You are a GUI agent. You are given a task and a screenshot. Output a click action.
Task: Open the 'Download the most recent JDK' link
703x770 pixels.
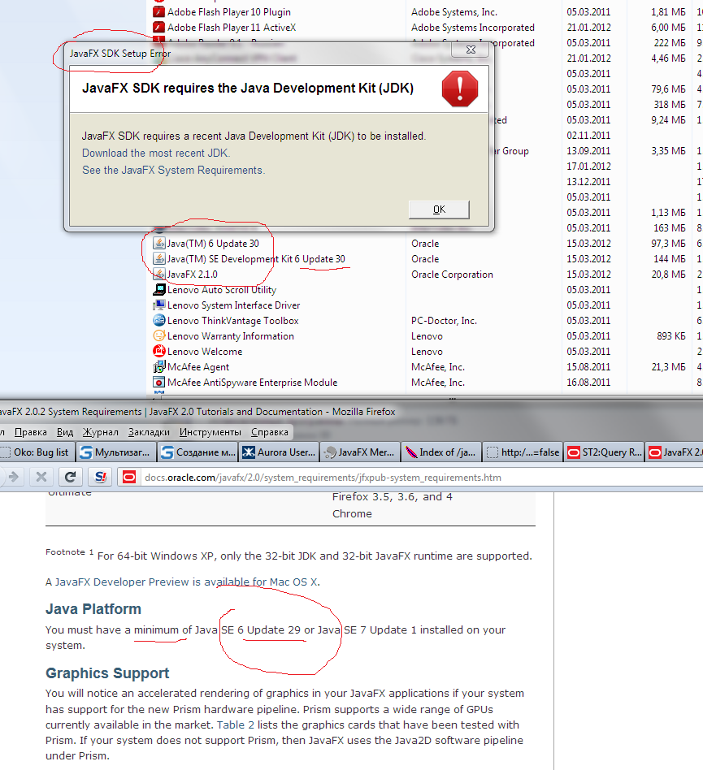[x=156, y=153]
